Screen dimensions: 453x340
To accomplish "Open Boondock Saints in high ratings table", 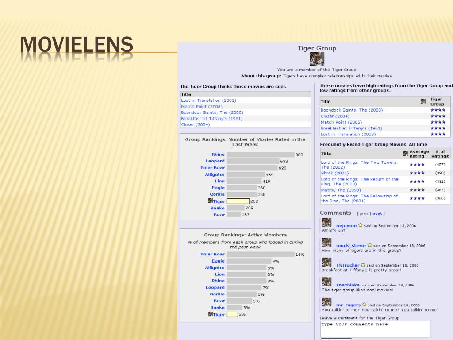I will (x=352, y=110).
